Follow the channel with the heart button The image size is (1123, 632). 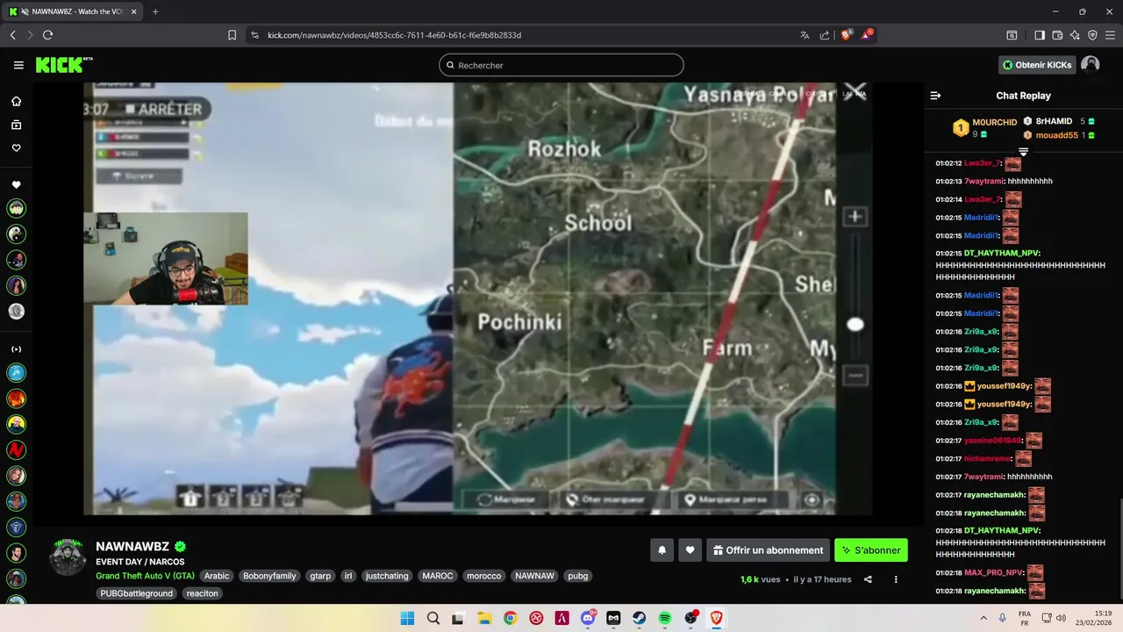(690, 550)
